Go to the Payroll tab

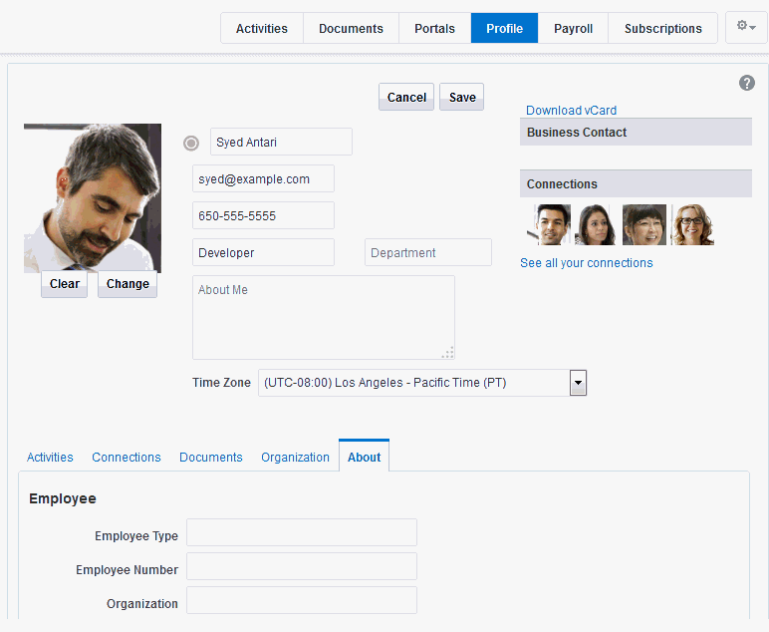pos(573,29)
